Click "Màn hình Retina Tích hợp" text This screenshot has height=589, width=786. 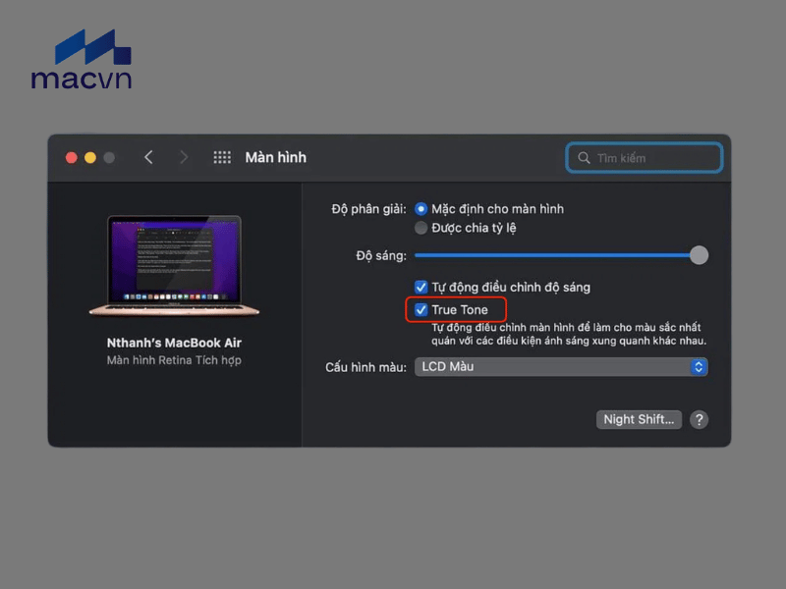click(x=174, y=360)
